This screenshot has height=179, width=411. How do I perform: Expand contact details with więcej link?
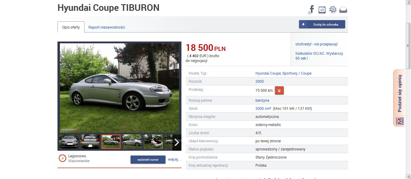[x=175, y=159]
